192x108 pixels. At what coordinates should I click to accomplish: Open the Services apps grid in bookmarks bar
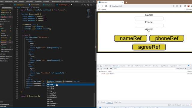tap(99, 9)
